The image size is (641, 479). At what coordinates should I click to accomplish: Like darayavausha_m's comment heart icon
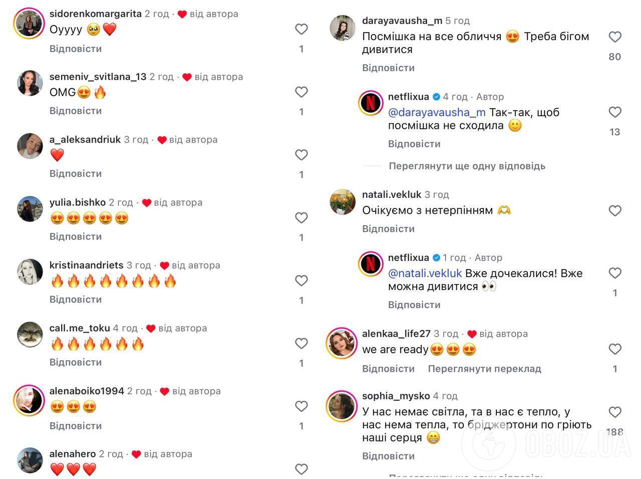615,37
